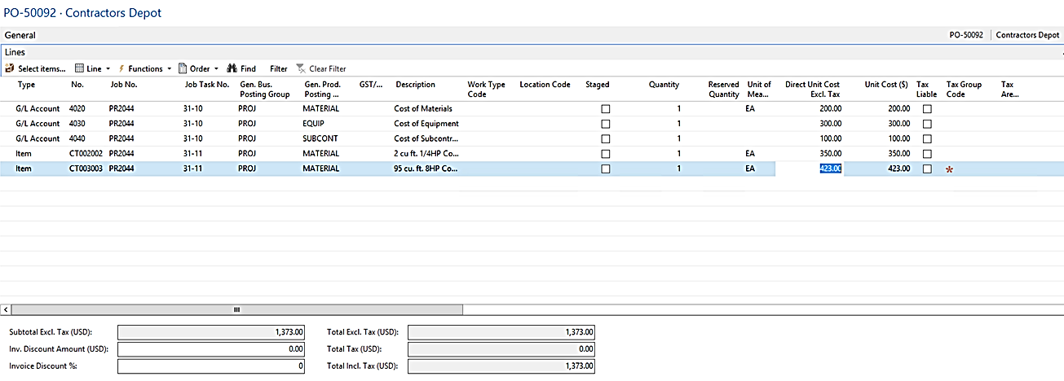This screenshot has height=381, width=1064.
Task: Check Staged box for Cost of Materials row
Action: click(605, 108)
